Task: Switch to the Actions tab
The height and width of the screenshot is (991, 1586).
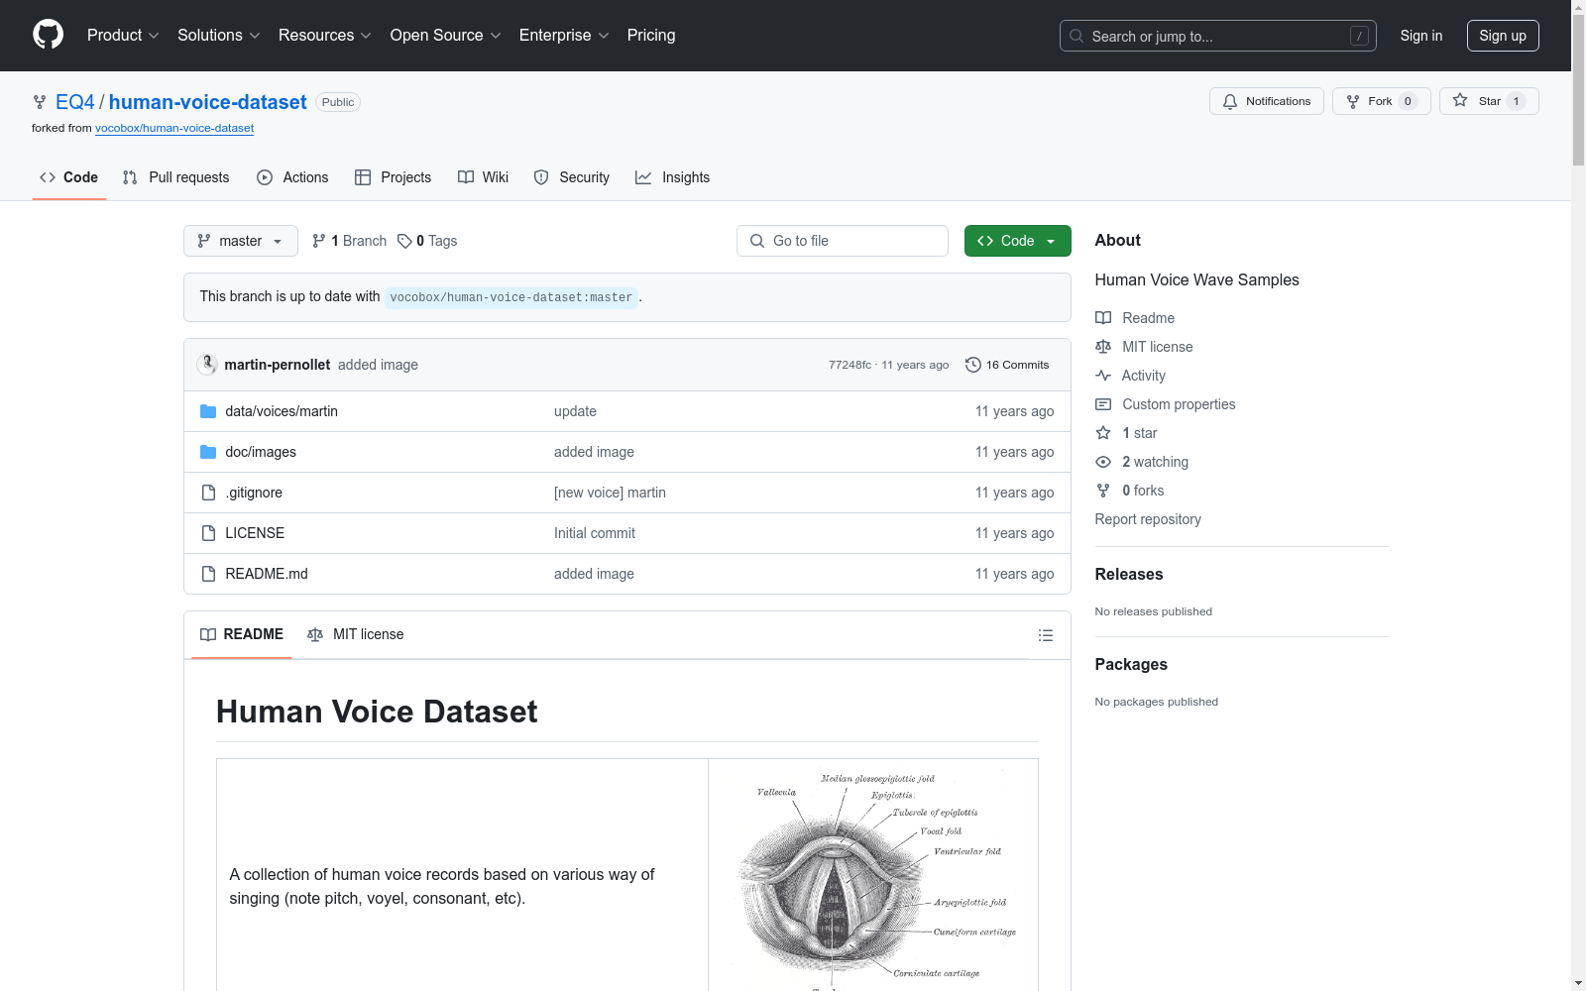Action: point(292,177)
